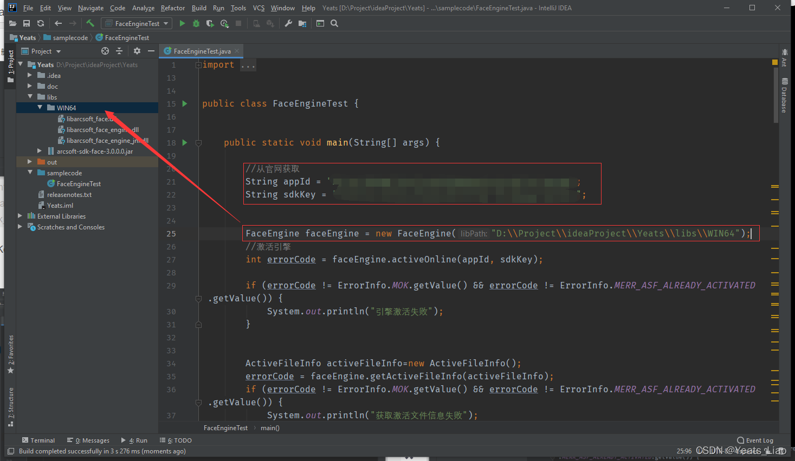Click the Stop square icon in toolbar
Image resolution: width=795 pixels, height=461 pixels.
coord(238,23)
